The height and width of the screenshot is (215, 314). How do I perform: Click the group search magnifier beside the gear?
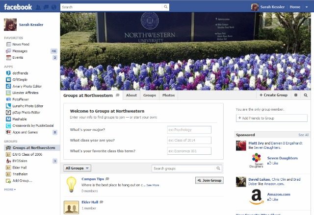[305, 95]
